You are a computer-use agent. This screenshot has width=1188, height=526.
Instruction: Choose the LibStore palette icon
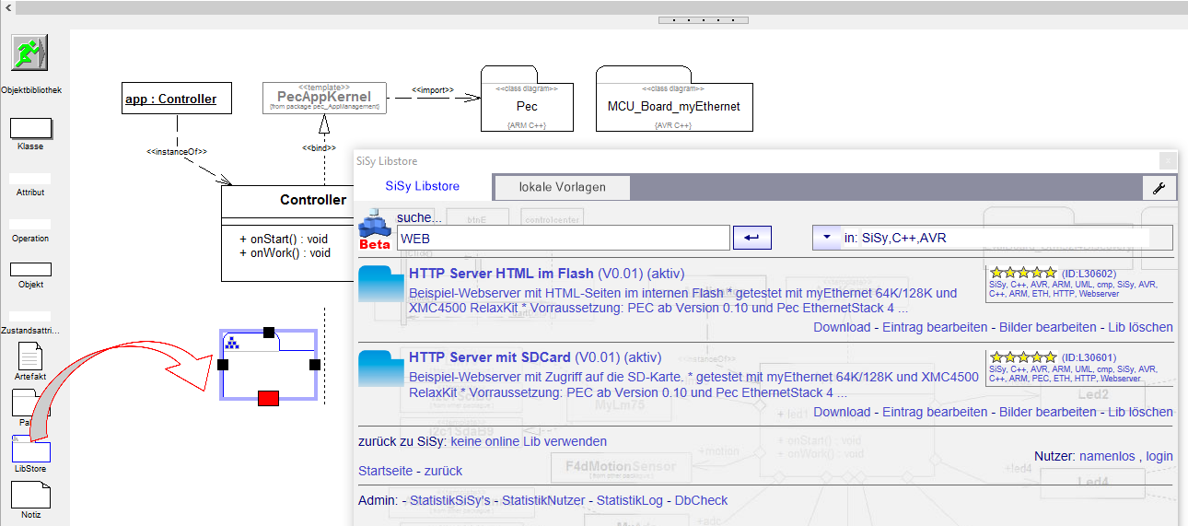[x=30, y=450]
